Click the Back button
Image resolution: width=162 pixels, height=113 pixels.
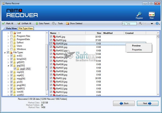click(x=124, y=103)
